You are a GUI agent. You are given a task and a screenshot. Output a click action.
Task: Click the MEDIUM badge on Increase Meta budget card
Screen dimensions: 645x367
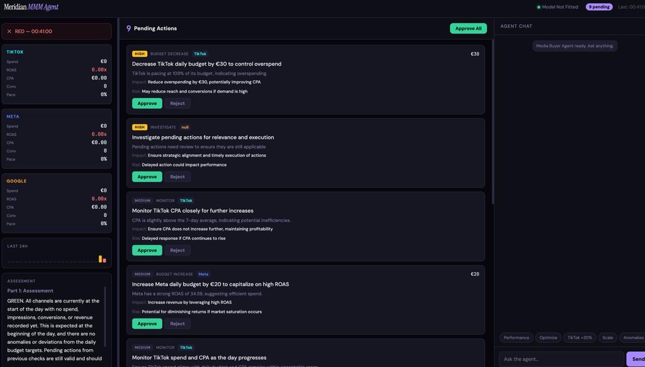tap(142, 275)
